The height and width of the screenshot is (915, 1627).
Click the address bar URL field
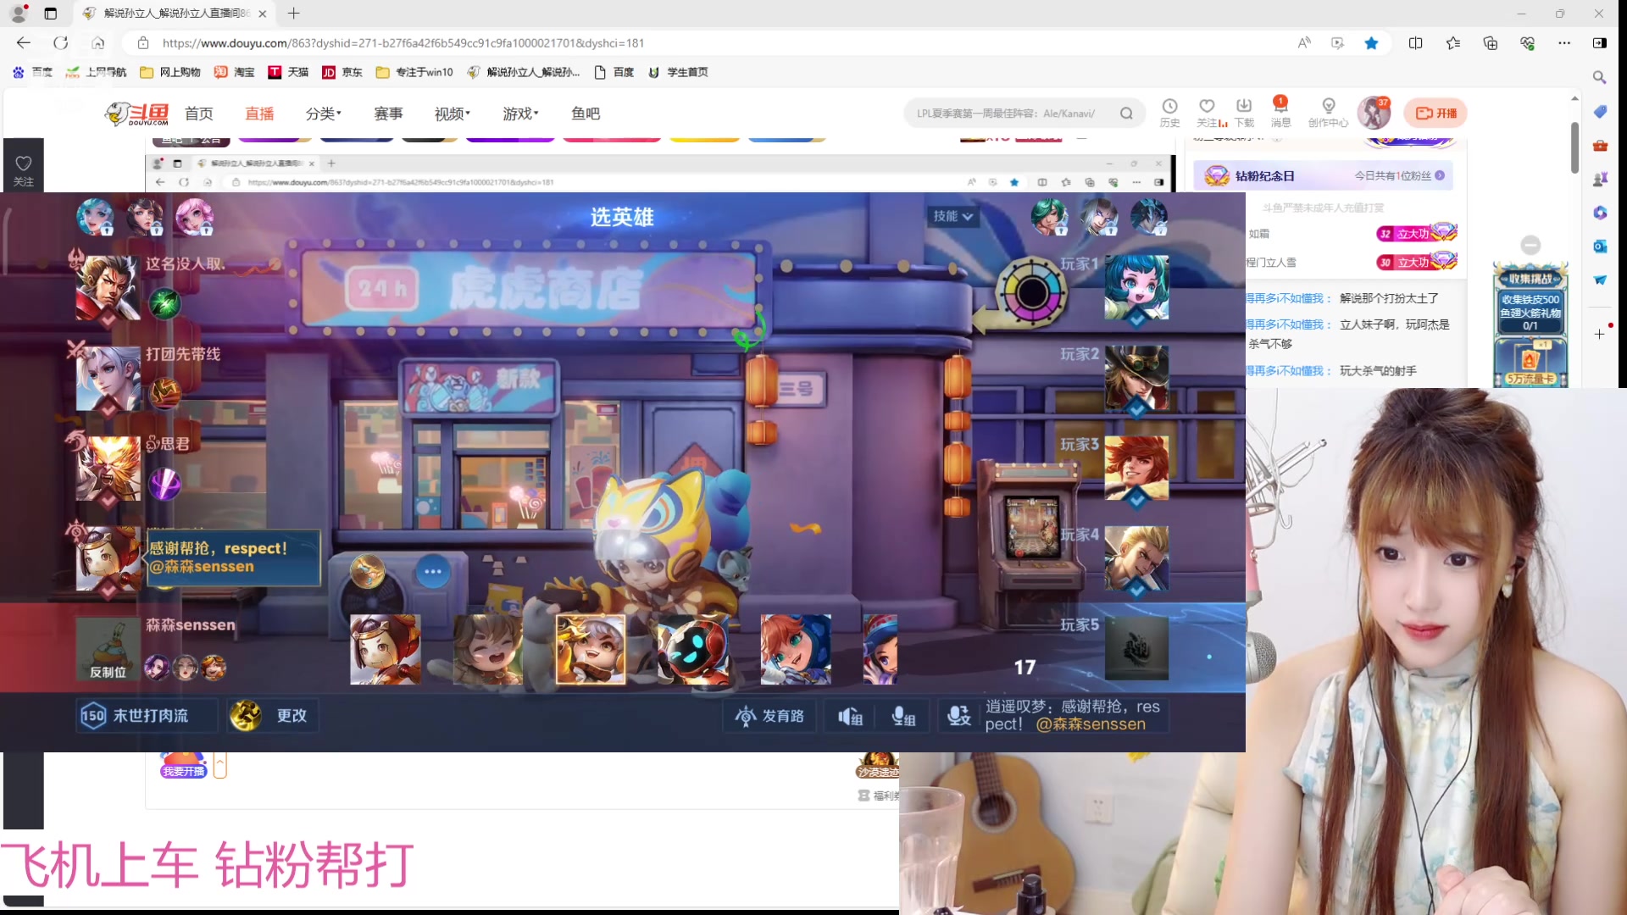(712, 43)
